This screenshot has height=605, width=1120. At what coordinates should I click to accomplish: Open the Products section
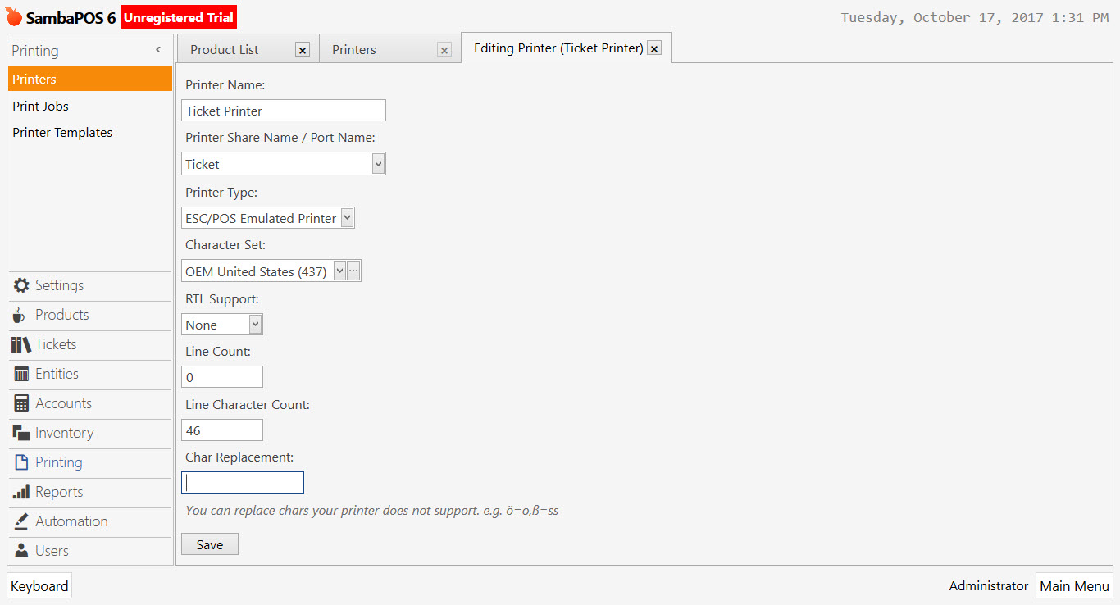point(61,315)
